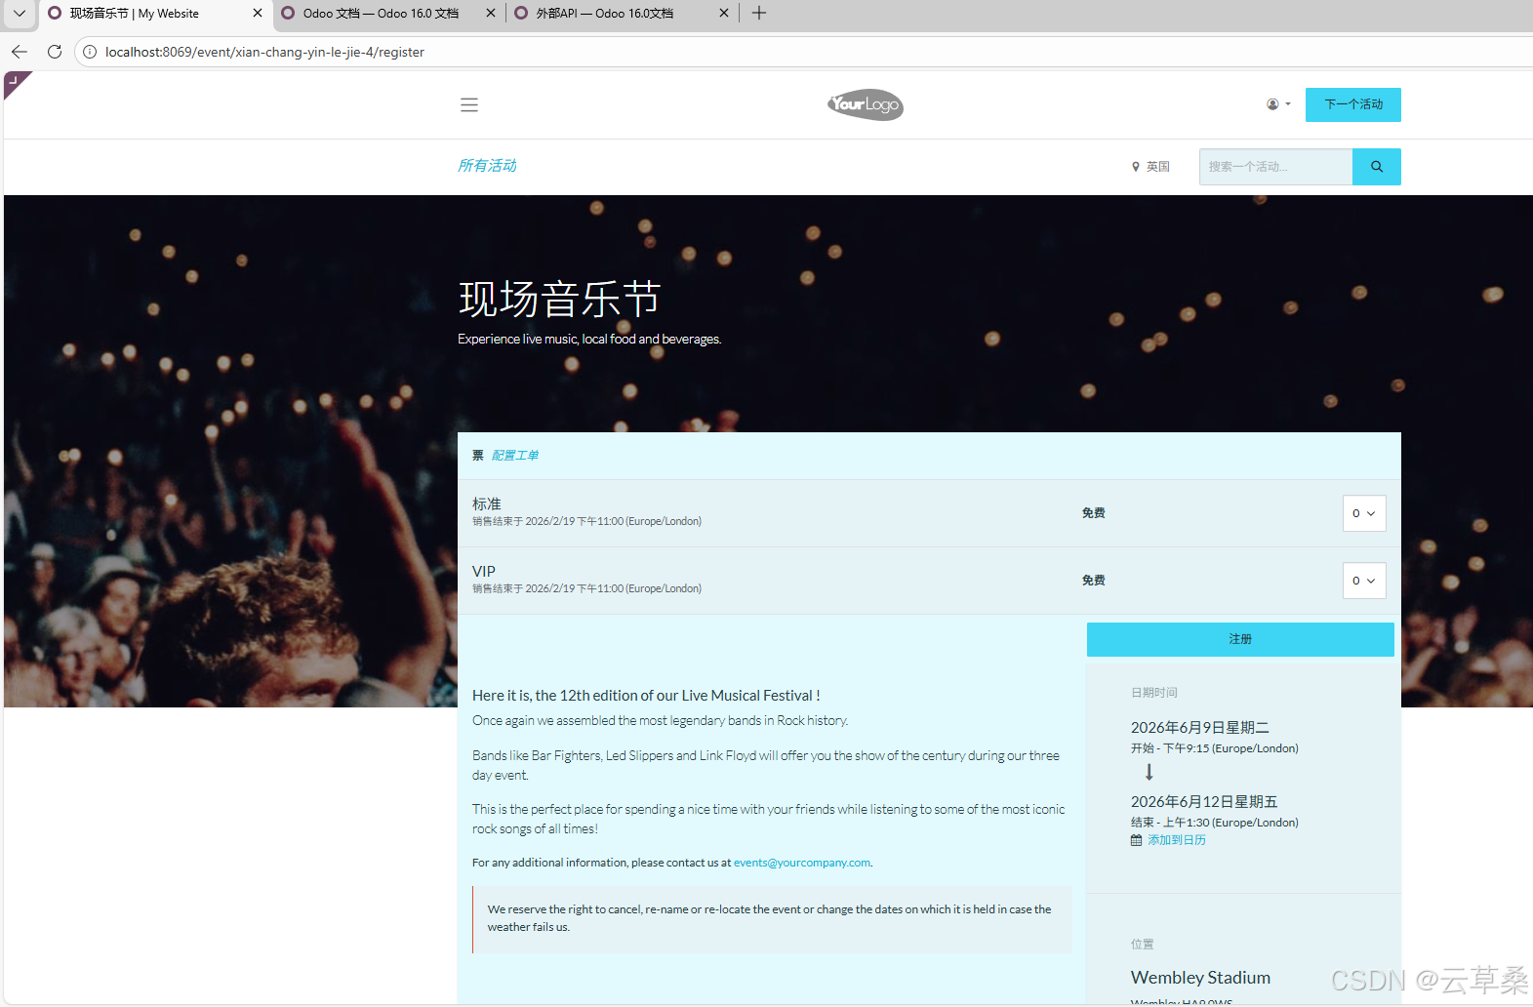The height and width of the screenshot is (1007, 1533).
Task: Click the 标准 ticket name
Action: click(x=487, y=504)
